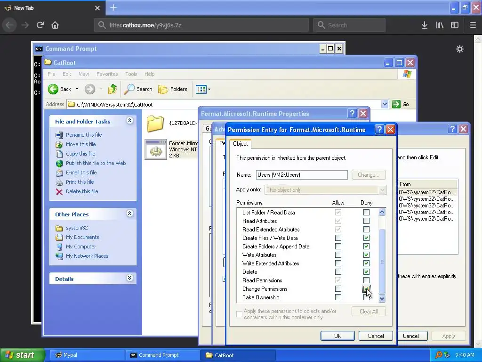Switch to Command Prompt in the taskbar
The height and width of the screenshot is (362, 482).
point(162,355)
